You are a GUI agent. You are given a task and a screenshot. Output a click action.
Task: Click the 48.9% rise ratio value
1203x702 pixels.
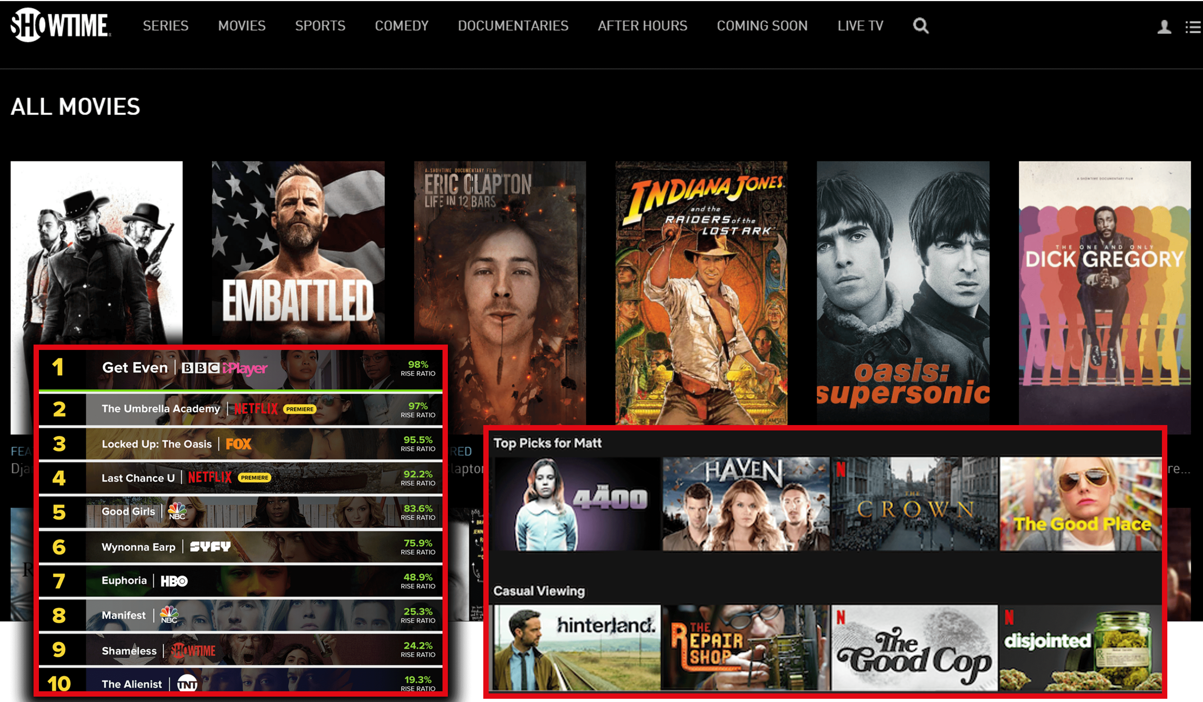click(418, 577)
